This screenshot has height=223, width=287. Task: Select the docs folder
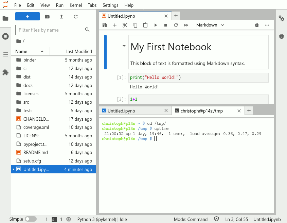coord(54,85)
